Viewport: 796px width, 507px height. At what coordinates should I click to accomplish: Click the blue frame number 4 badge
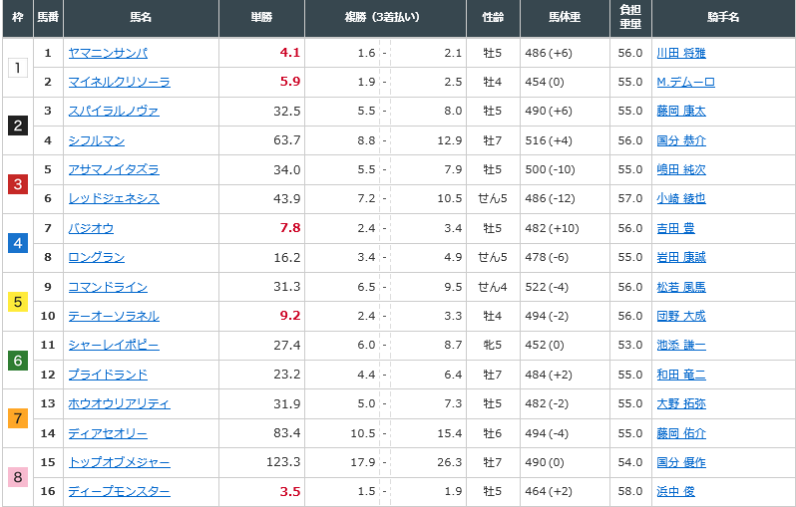18,243
